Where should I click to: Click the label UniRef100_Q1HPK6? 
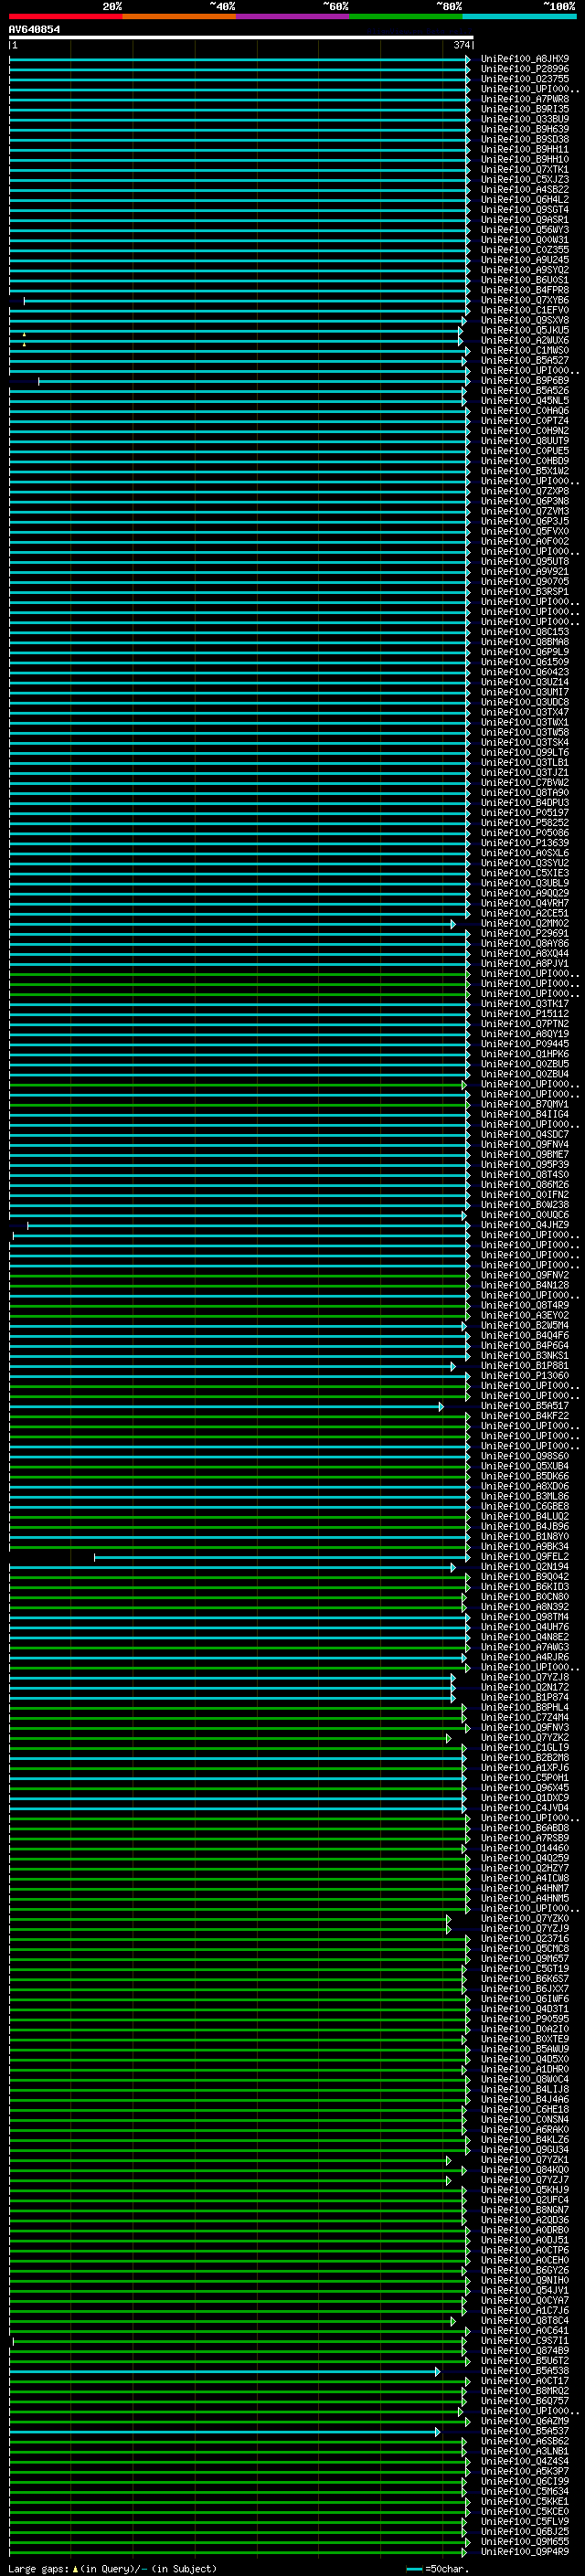click(525, 1054)
